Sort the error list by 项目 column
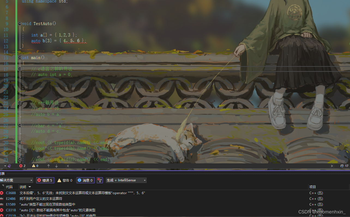The width and height of the screenshot is (350, 217). pos(313,187)
